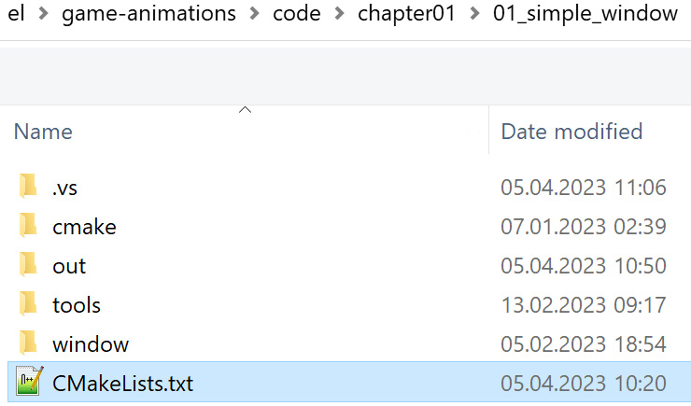The image size is (691, 406).
Task: Select the out folder icon
Action: [28, 264]
